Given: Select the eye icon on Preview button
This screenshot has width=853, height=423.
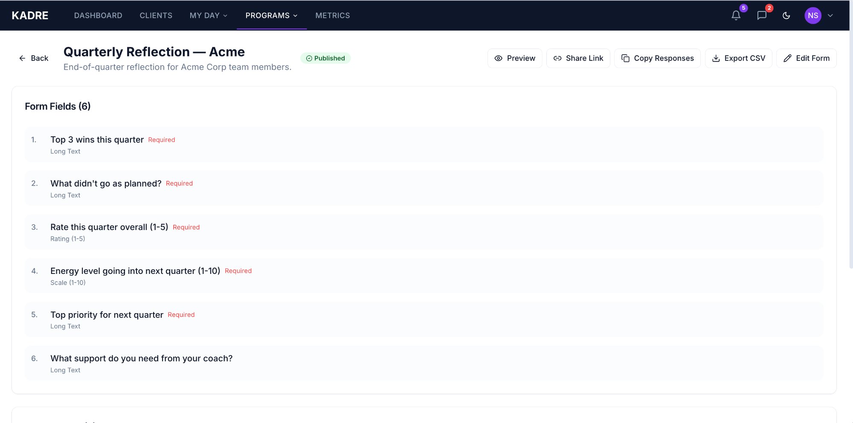Looking at the screenshot, I should pyautogui.click(x=498, y=58).
